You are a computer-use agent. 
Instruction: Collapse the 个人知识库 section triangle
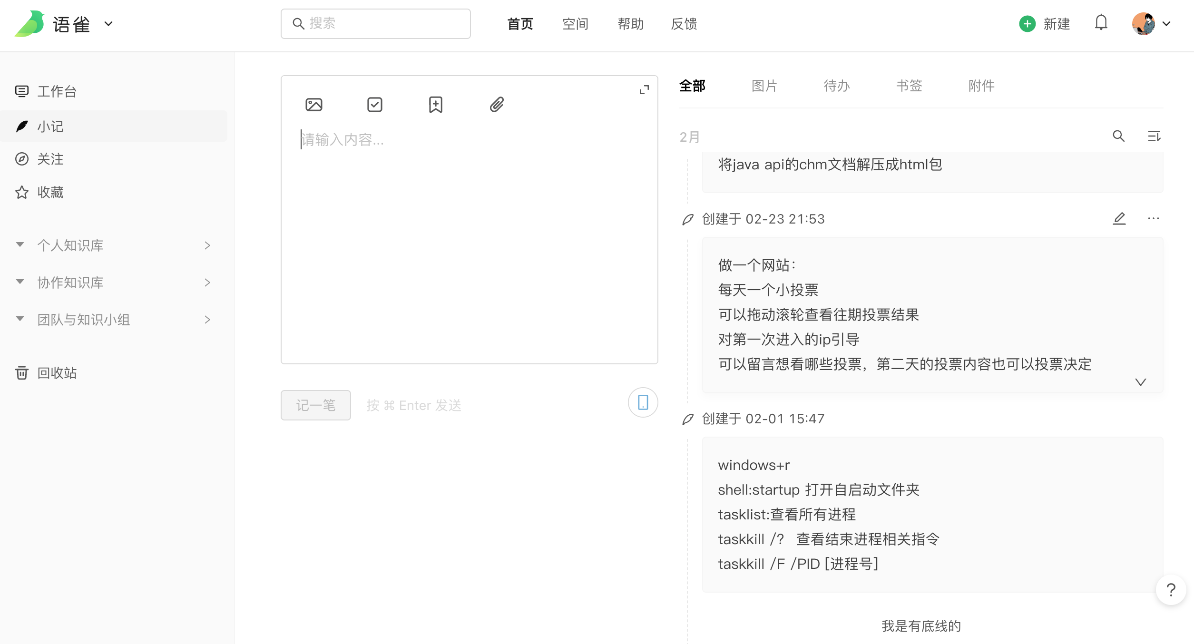tap(20, 245)
